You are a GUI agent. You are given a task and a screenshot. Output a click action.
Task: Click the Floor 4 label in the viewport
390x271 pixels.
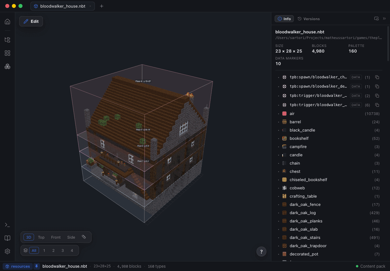point(143,81)
